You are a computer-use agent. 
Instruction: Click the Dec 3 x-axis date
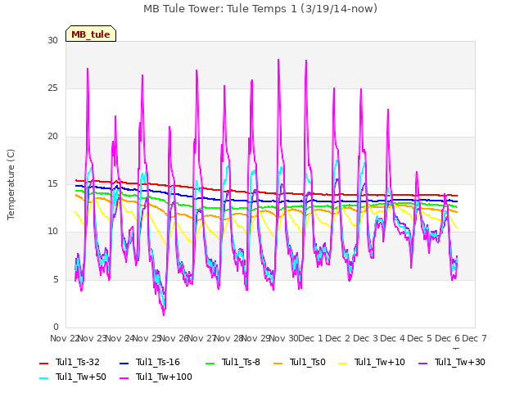point(365,338)
